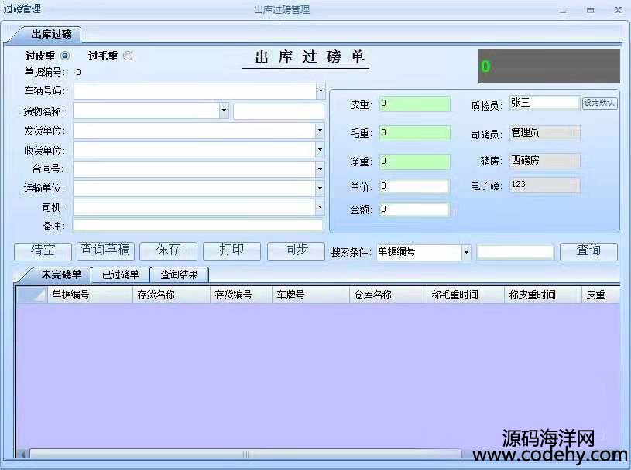This screenshot has width=631, height=470.
Task: Click the 保存 button
Action: click(168, 250)
